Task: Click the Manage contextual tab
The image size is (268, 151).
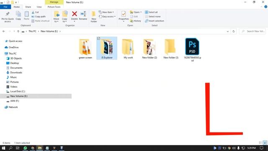Action: coord(54,2)
